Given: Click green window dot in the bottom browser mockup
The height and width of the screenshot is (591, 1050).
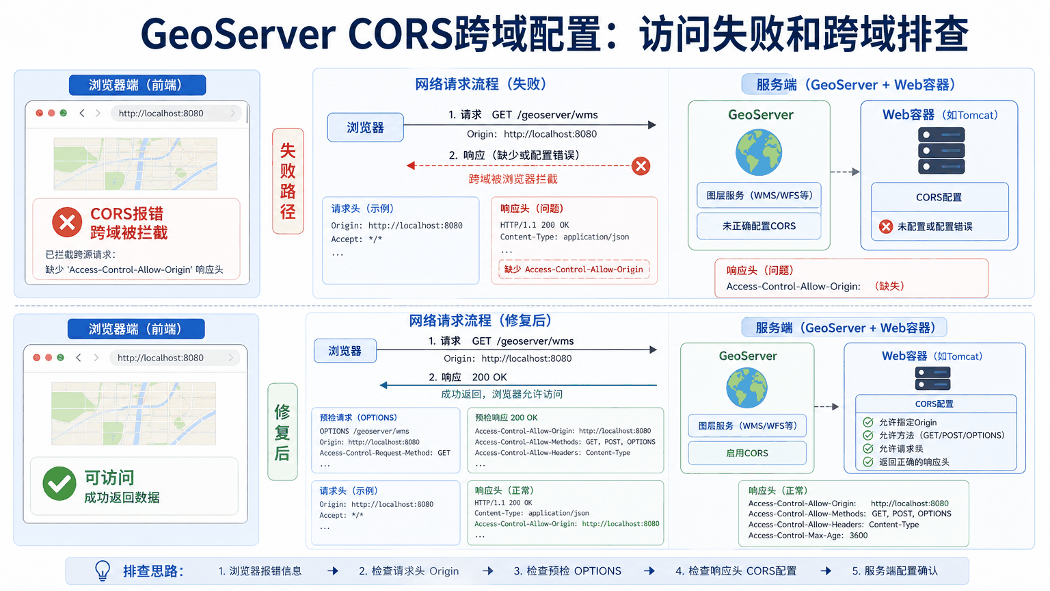Looking at the screenshot, I should 60,357.
